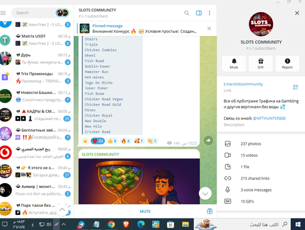This screenshot has width=305, height=230.
Task: Click the GIF icon in info panel
Action: tap(228, 201)
